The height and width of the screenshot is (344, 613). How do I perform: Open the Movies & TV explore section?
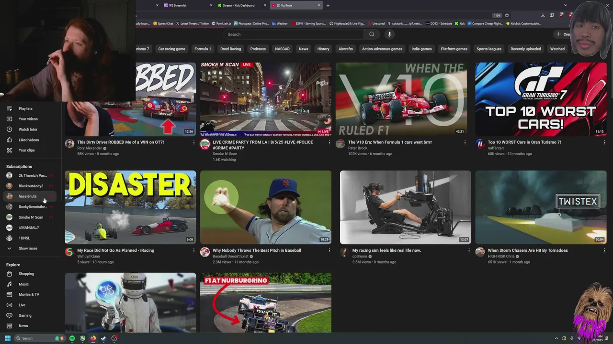[29, 294]
